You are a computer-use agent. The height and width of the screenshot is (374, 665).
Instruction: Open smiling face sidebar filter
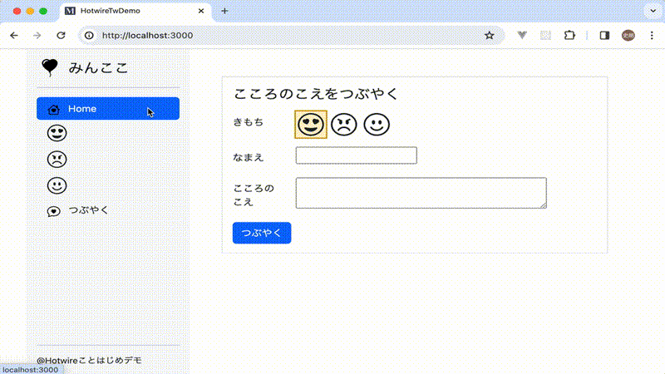[57, 185]
